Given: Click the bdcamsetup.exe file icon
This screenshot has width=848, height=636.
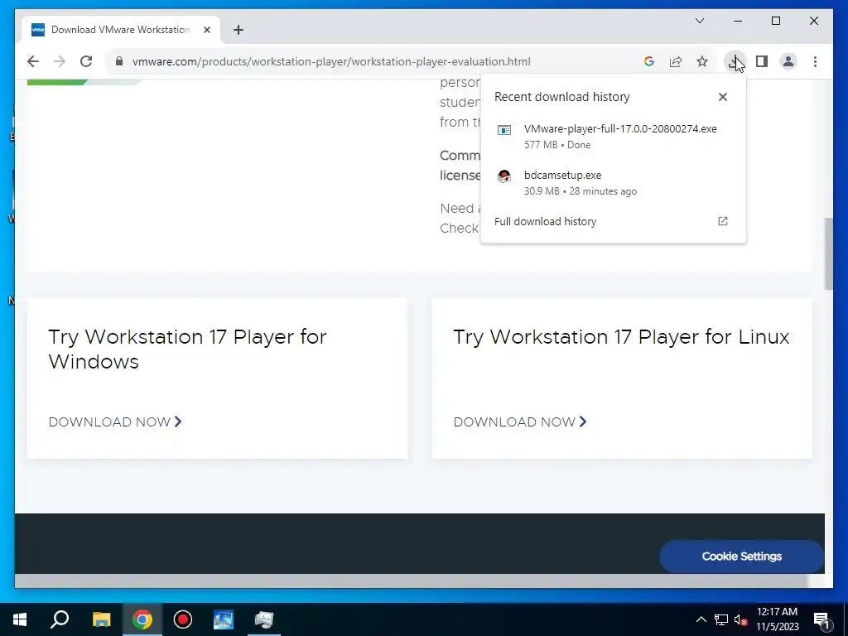Looking at the screenshot, I should tap(504, 176).
